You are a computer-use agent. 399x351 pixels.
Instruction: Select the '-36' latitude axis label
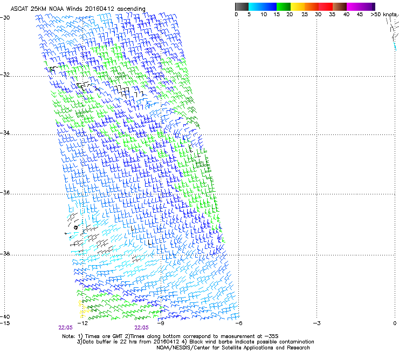[5, 192]
